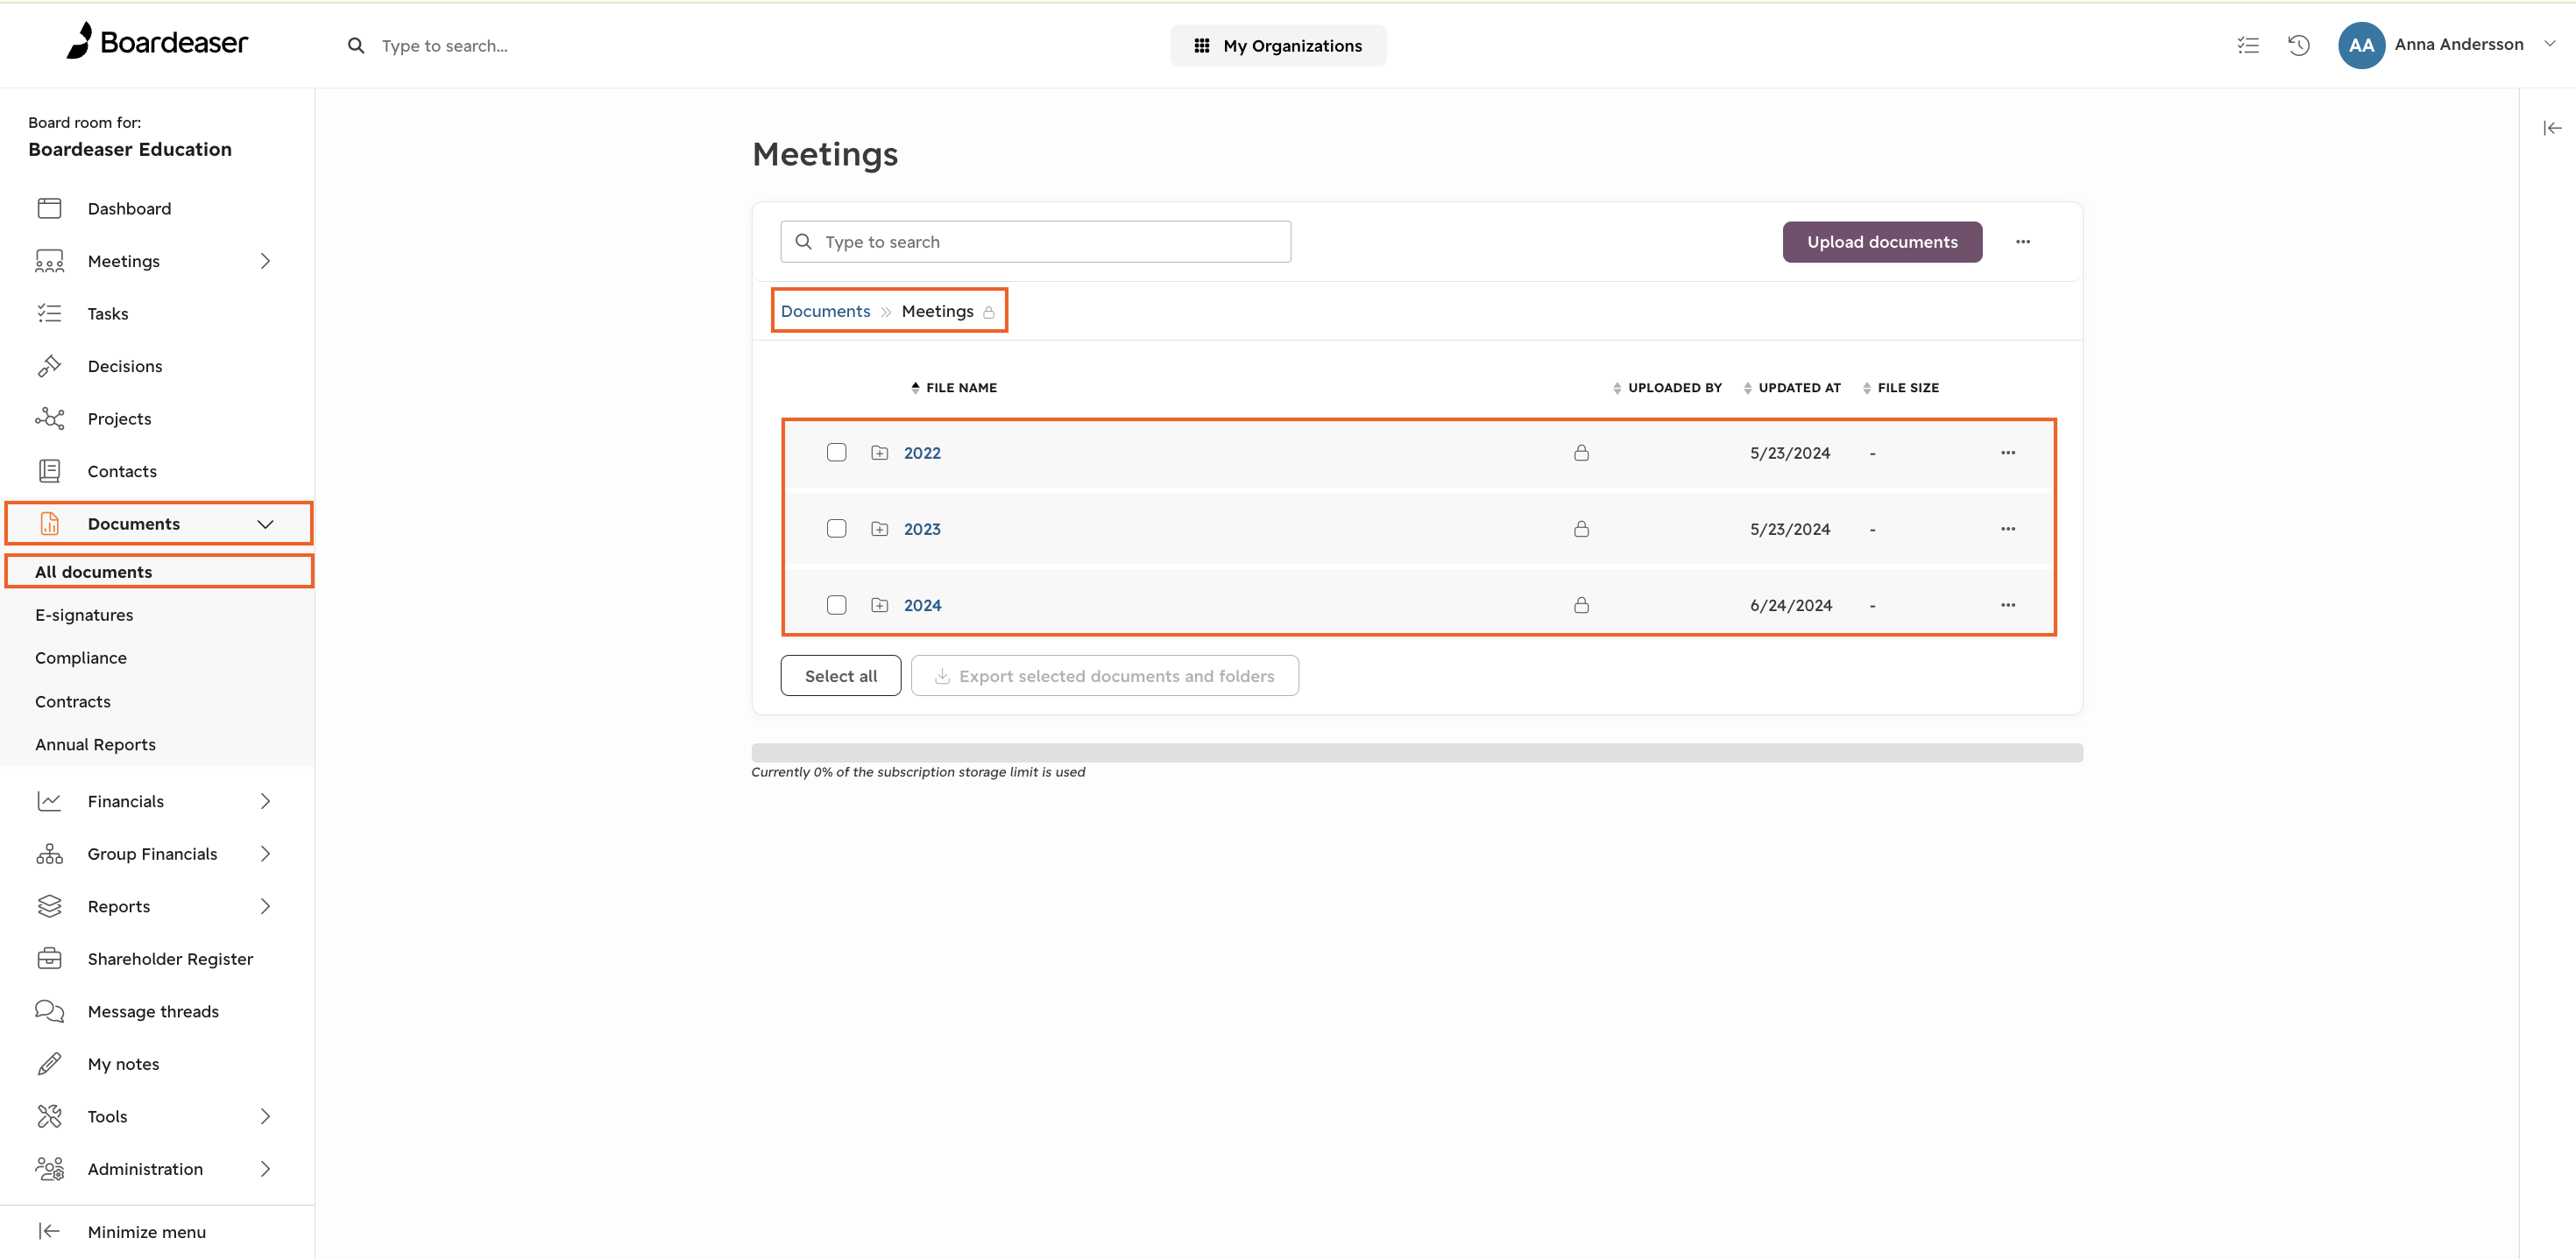This screenshot has width=2576, height=1259.
Task: Check the 2024 folder checkbox
Action: coord(836,604)
